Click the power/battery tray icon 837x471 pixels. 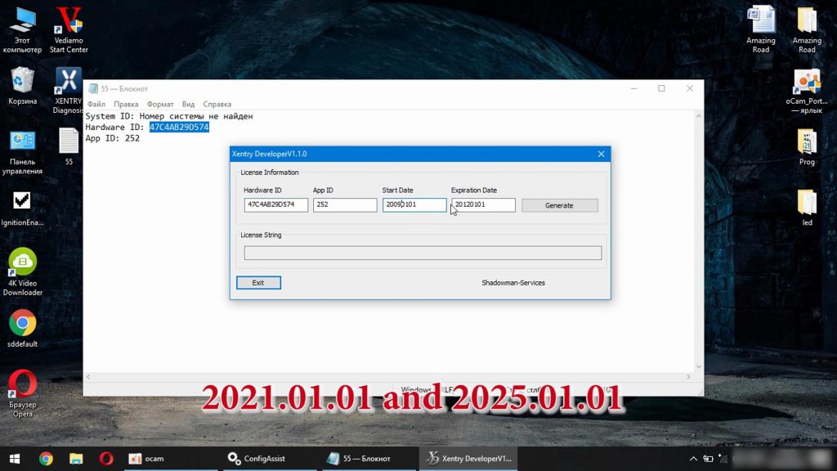click(x=708, y=459)
